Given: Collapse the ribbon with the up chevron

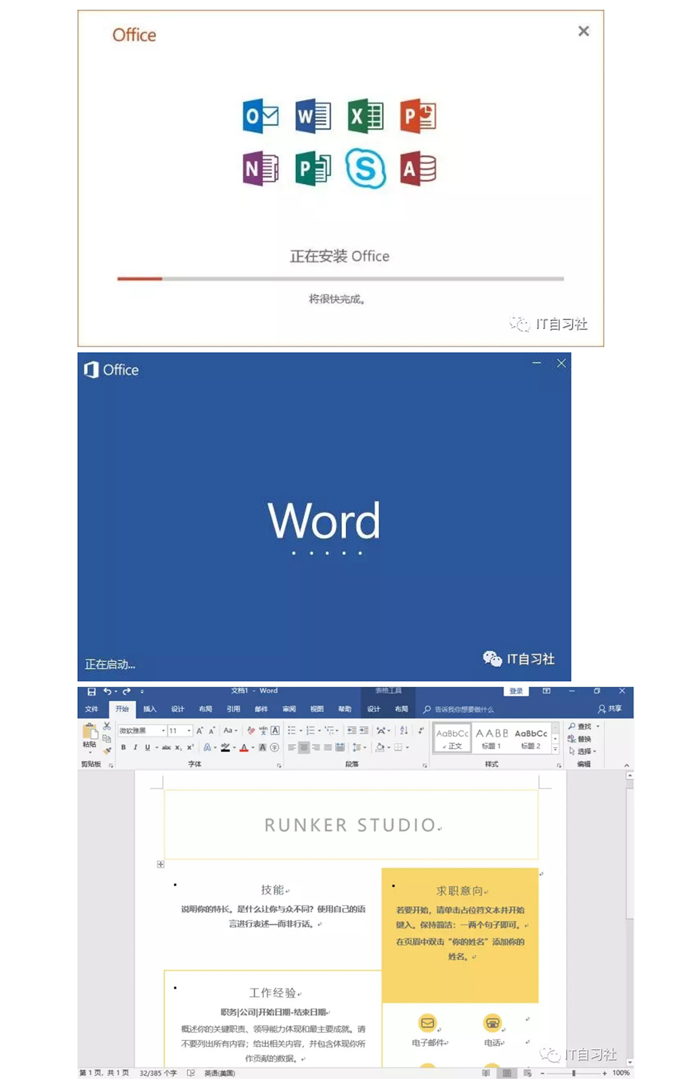Looking at the screenshot, I should tap(627, 765).
